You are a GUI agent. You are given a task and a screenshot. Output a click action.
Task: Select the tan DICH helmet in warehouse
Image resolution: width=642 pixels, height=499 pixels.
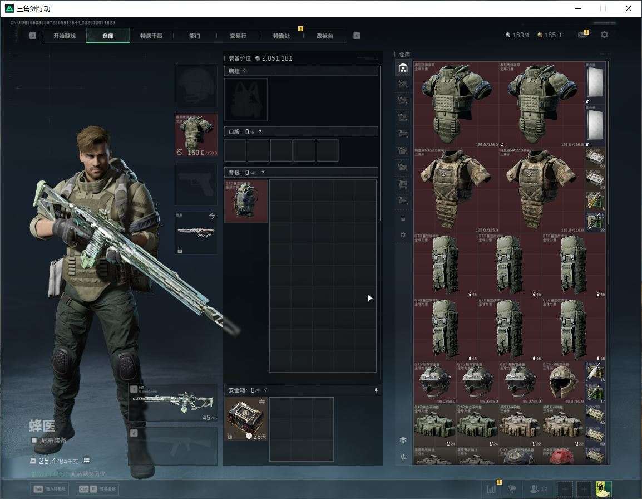click(563, 382)
